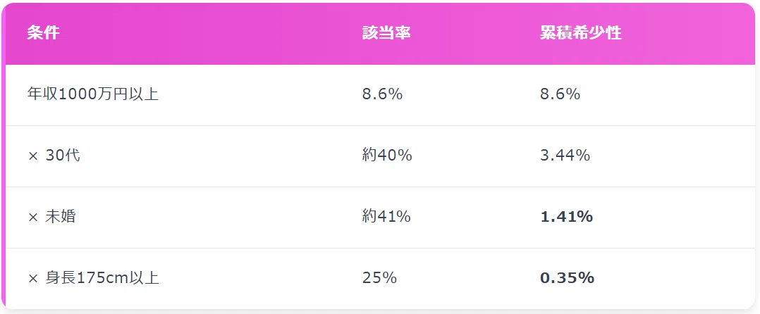The height and width of the screenshot is (314, 760).
Task: Click the 条件 column header
Action: tap(44, 33)
